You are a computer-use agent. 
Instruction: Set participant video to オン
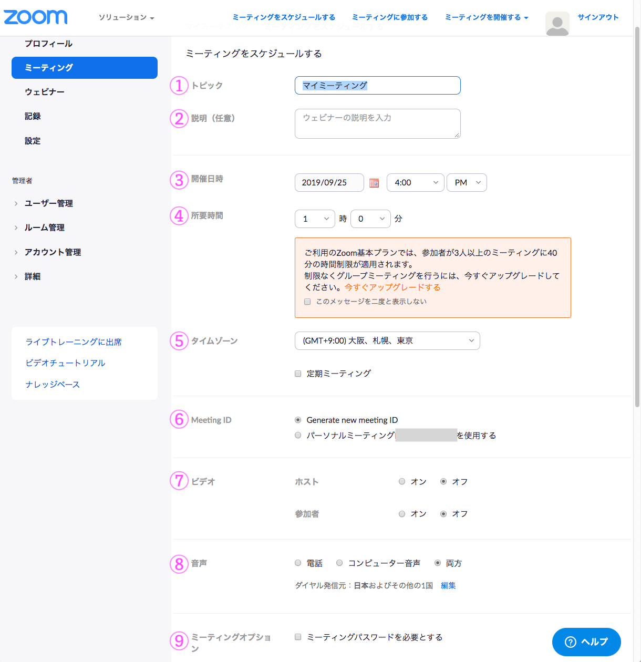pos(402,514)
